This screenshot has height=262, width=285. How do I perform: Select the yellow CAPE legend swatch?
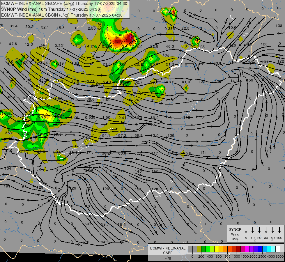[217, 249]
